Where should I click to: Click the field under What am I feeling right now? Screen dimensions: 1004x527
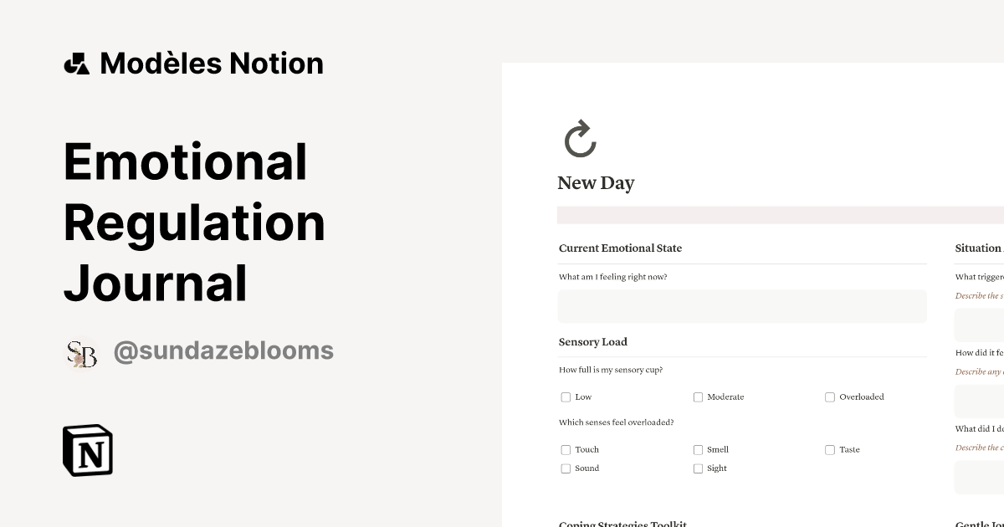[x=742, y=306]
